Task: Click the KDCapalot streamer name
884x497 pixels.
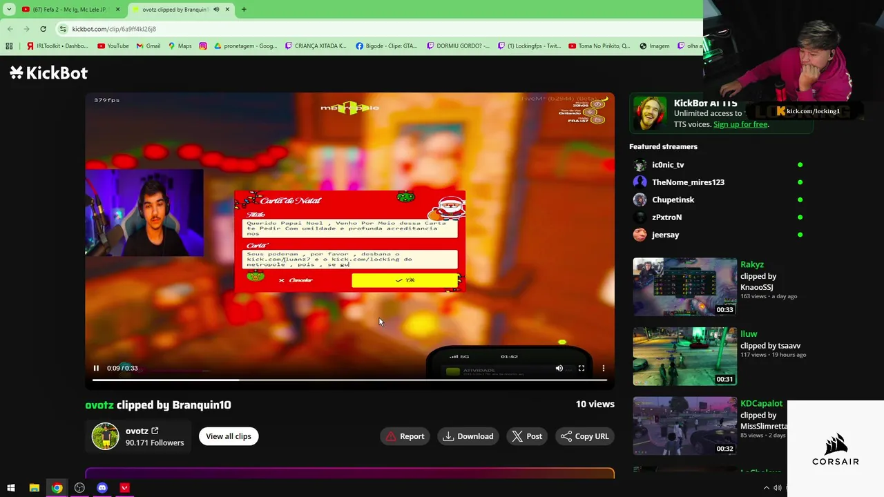Action: point(761,403)
